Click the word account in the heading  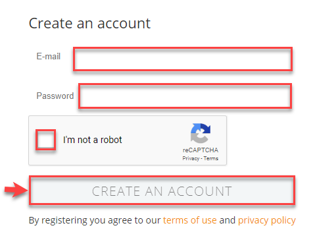click(x=124, y=24)
